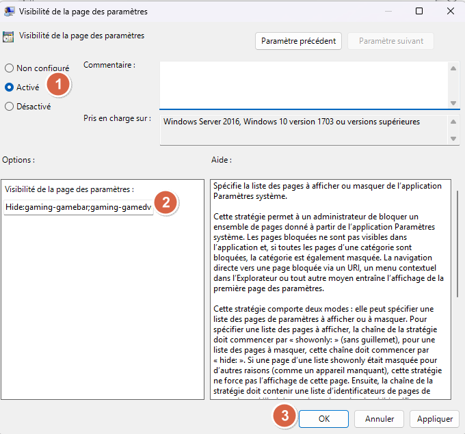The width and height of the screenshot is (465, 434).
Task: Click the help text starting Spécifie la liste
Action: [328, 191]
